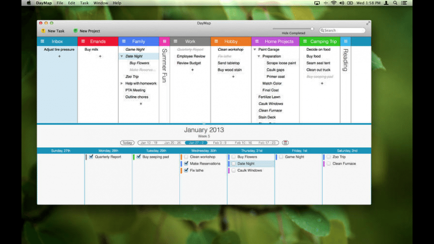Open the Task menu
Image resolution: width=434 pixels, height=244 pixels.
84,3
